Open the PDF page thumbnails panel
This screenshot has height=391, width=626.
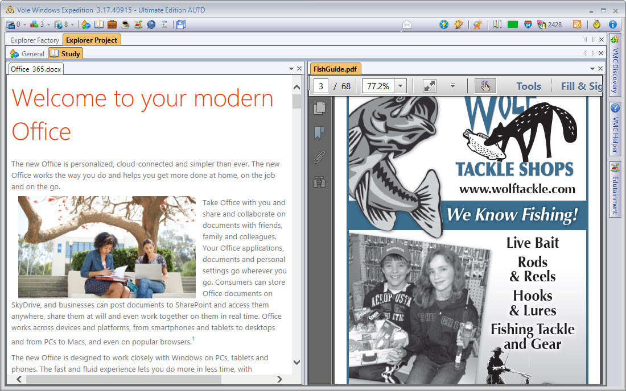click(319, 108)
